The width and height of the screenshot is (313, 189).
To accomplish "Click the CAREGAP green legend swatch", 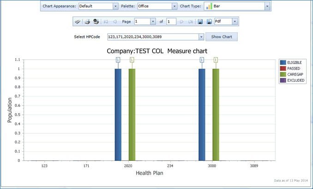I will [283, 74].
